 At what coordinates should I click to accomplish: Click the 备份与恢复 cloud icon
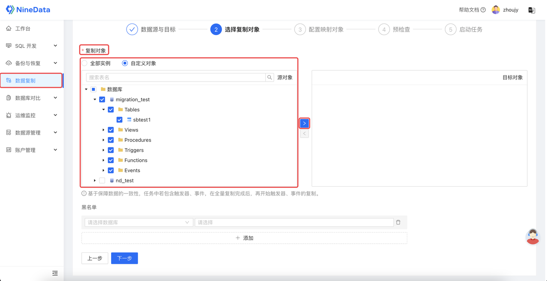pos(9,63)
